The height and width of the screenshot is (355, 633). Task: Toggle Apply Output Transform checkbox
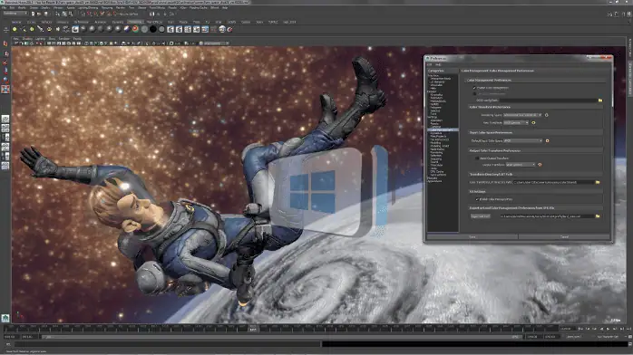click(477, 158)
